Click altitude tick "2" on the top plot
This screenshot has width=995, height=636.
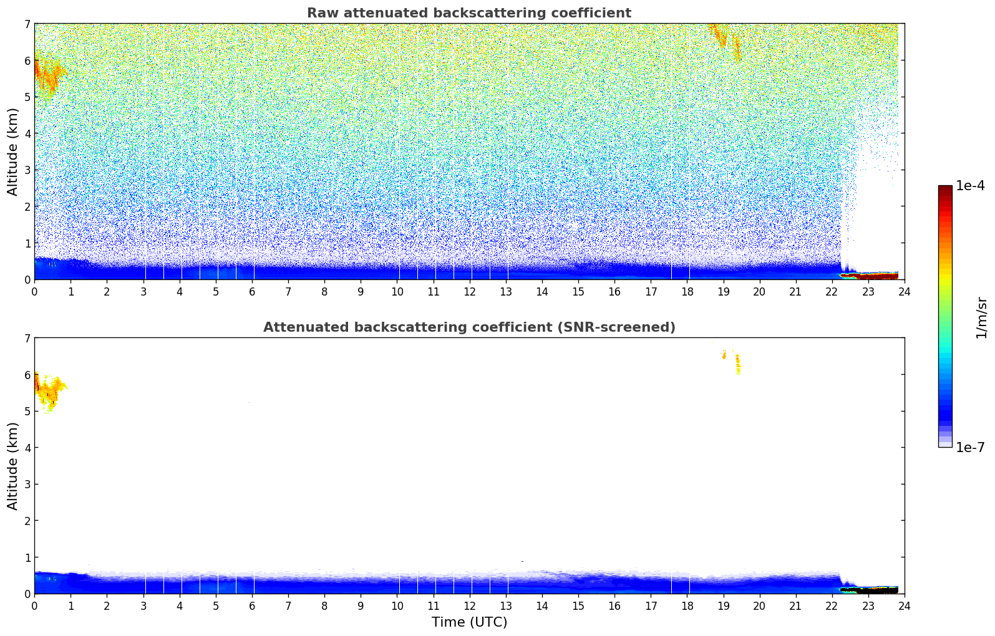tap(27, 206)
